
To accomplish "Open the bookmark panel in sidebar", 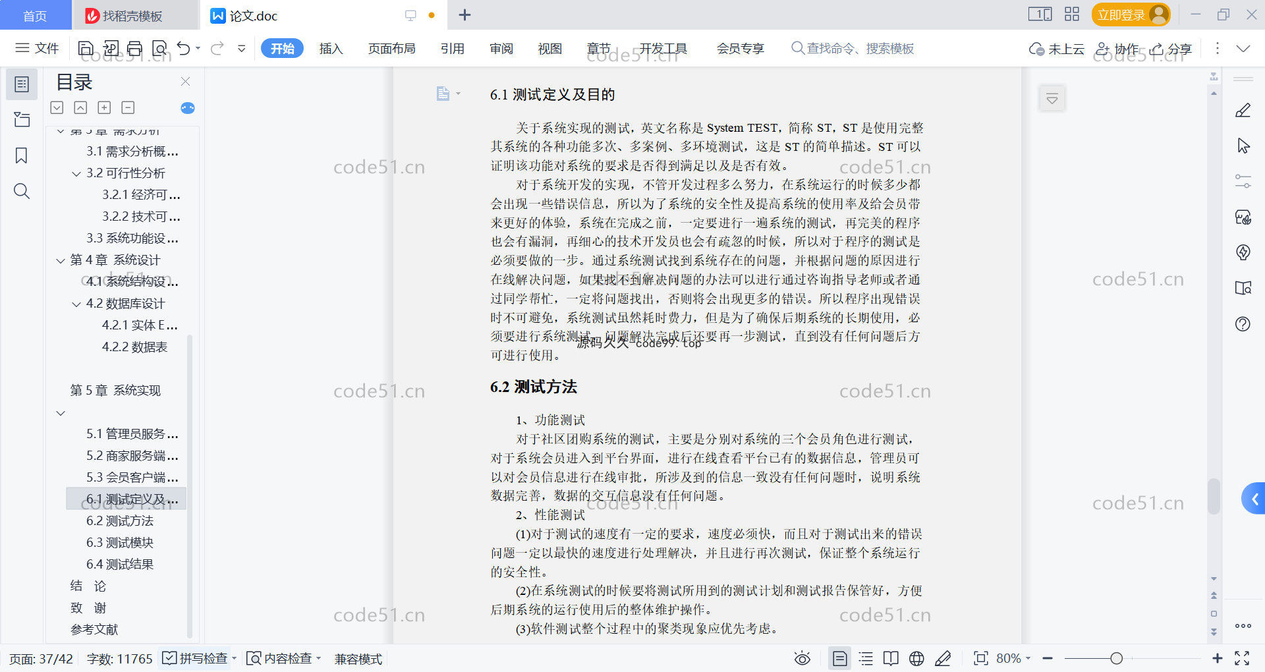I will (22, 155).
